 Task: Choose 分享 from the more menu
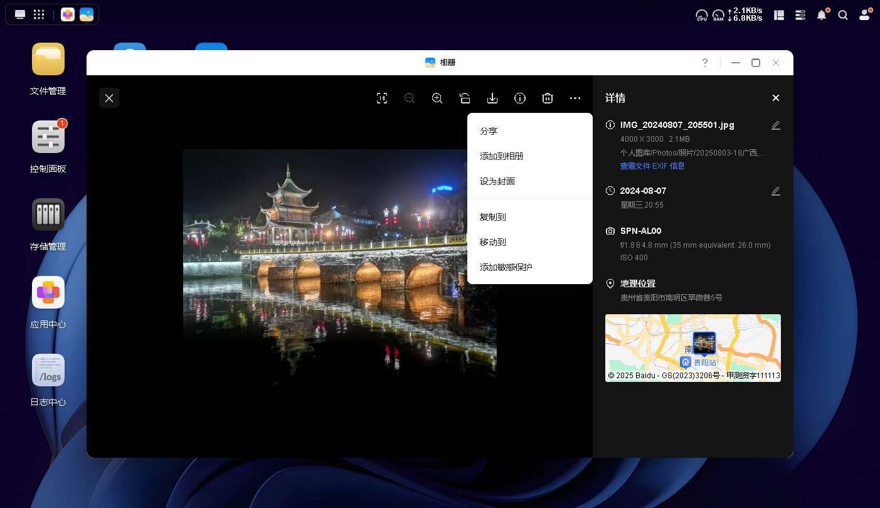click(530, 131)
